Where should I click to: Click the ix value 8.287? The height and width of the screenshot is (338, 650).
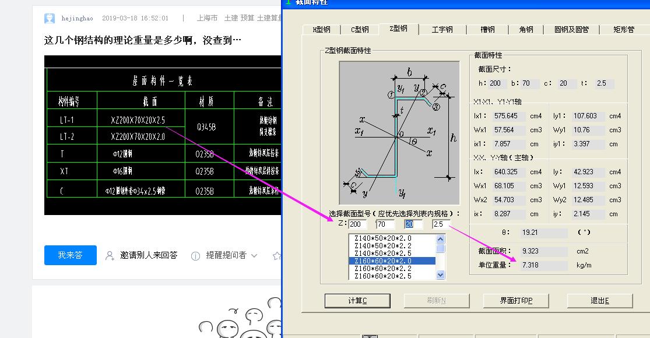[x=510, y=214]
